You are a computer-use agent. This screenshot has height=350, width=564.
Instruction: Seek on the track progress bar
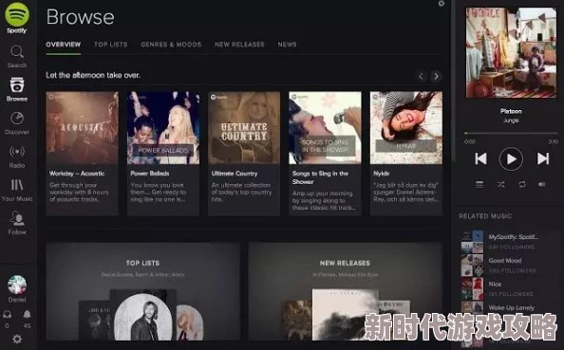pyautogui.click(x=511, y=134)
